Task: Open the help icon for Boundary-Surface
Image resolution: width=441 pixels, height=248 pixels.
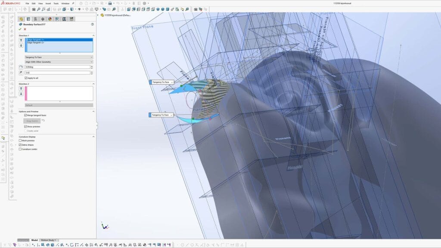Action: pyautogui.click(x=92, y=24)
